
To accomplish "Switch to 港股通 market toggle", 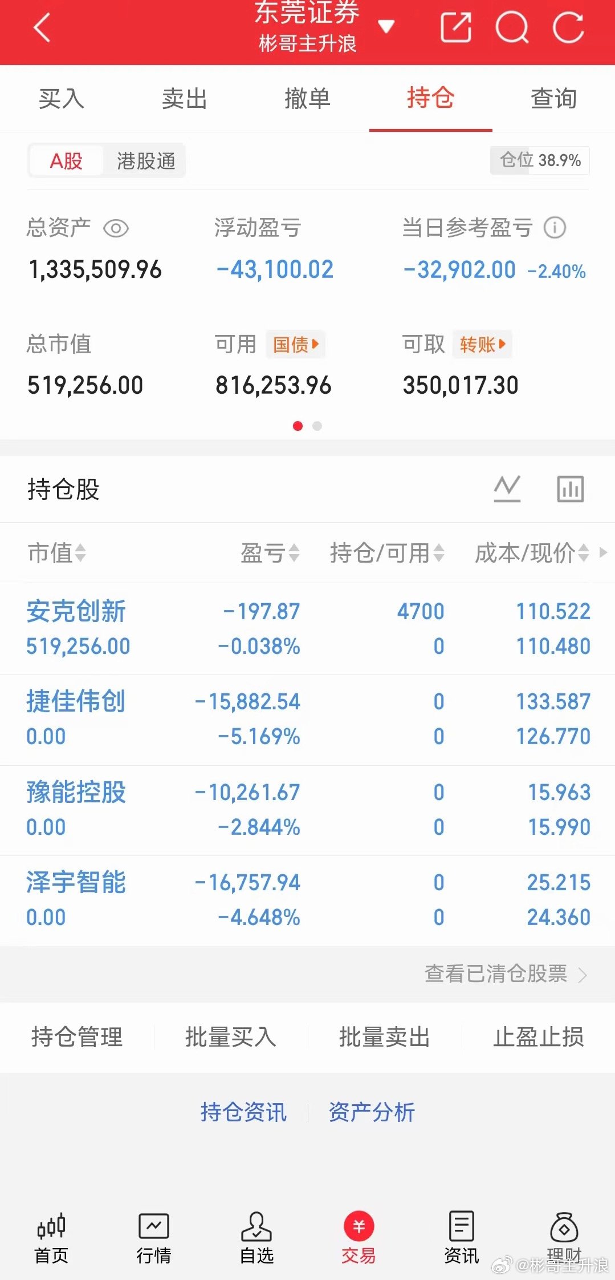I will [146, 161].
